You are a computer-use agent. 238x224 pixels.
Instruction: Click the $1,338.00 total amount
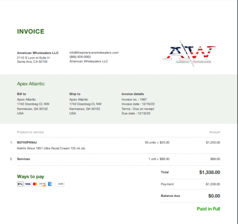coord(209,172)
